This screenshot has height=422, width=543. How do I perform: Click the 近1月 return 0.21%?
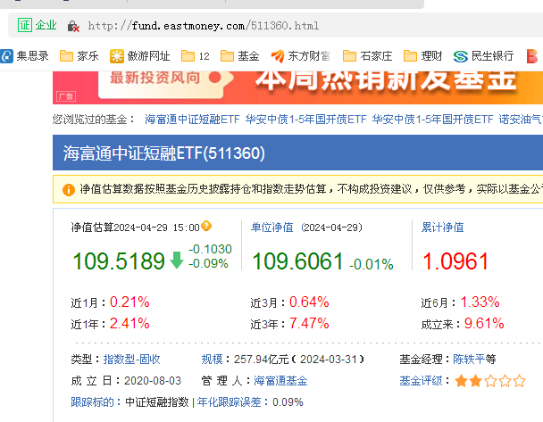pyautogui.click(x=129, y=302)
